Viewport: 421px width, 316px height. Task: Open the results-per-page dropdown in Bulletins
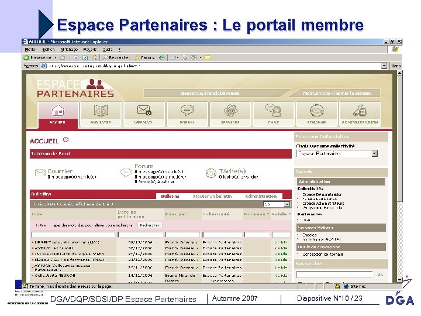coord(287,204)
